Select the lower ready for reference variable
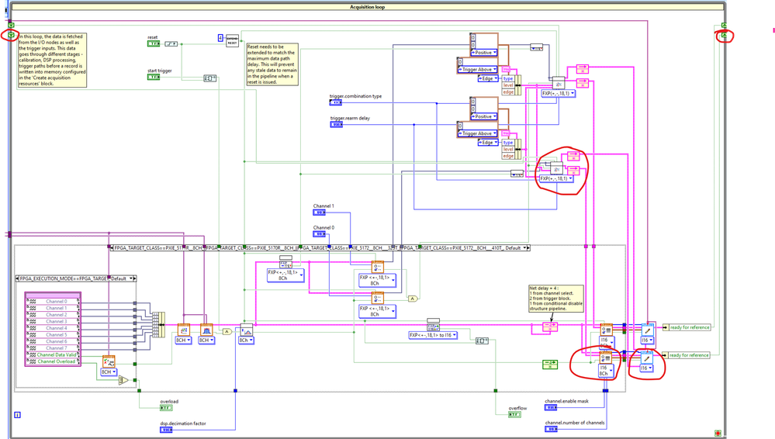This screenshot has width=775, height=439. click(x=687, y=355)
